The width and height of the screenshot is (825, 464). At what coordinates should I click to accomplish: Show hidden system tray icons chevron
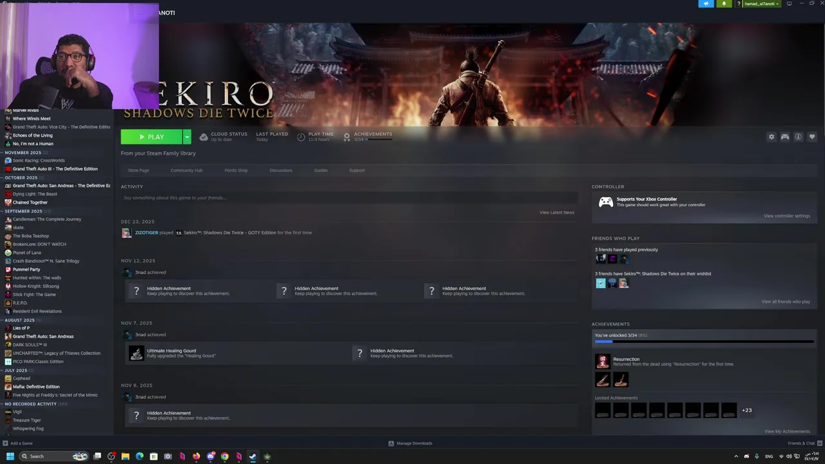pyautogui.click(x=736, y=456)
